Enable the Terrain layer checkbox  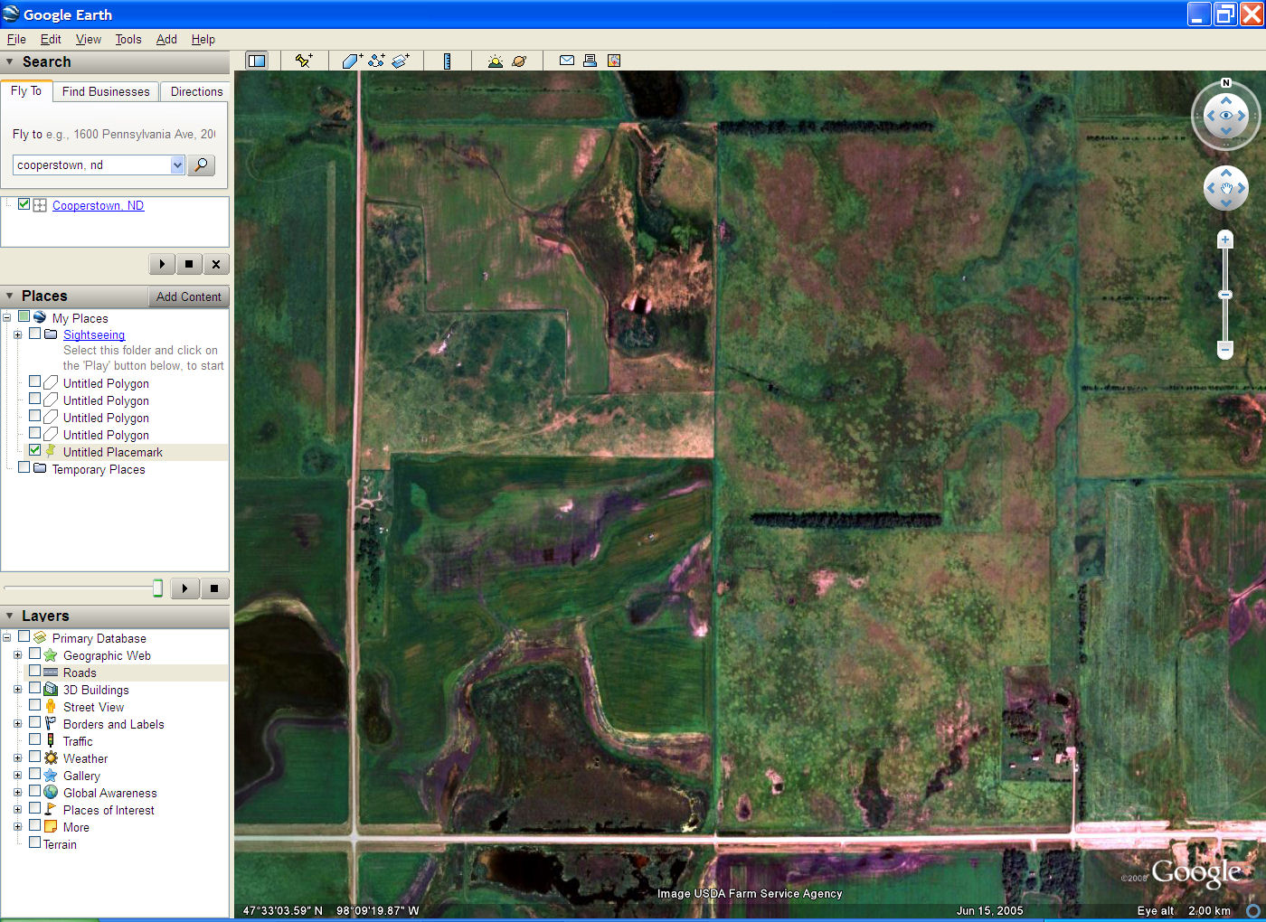(x=35, y=842)
